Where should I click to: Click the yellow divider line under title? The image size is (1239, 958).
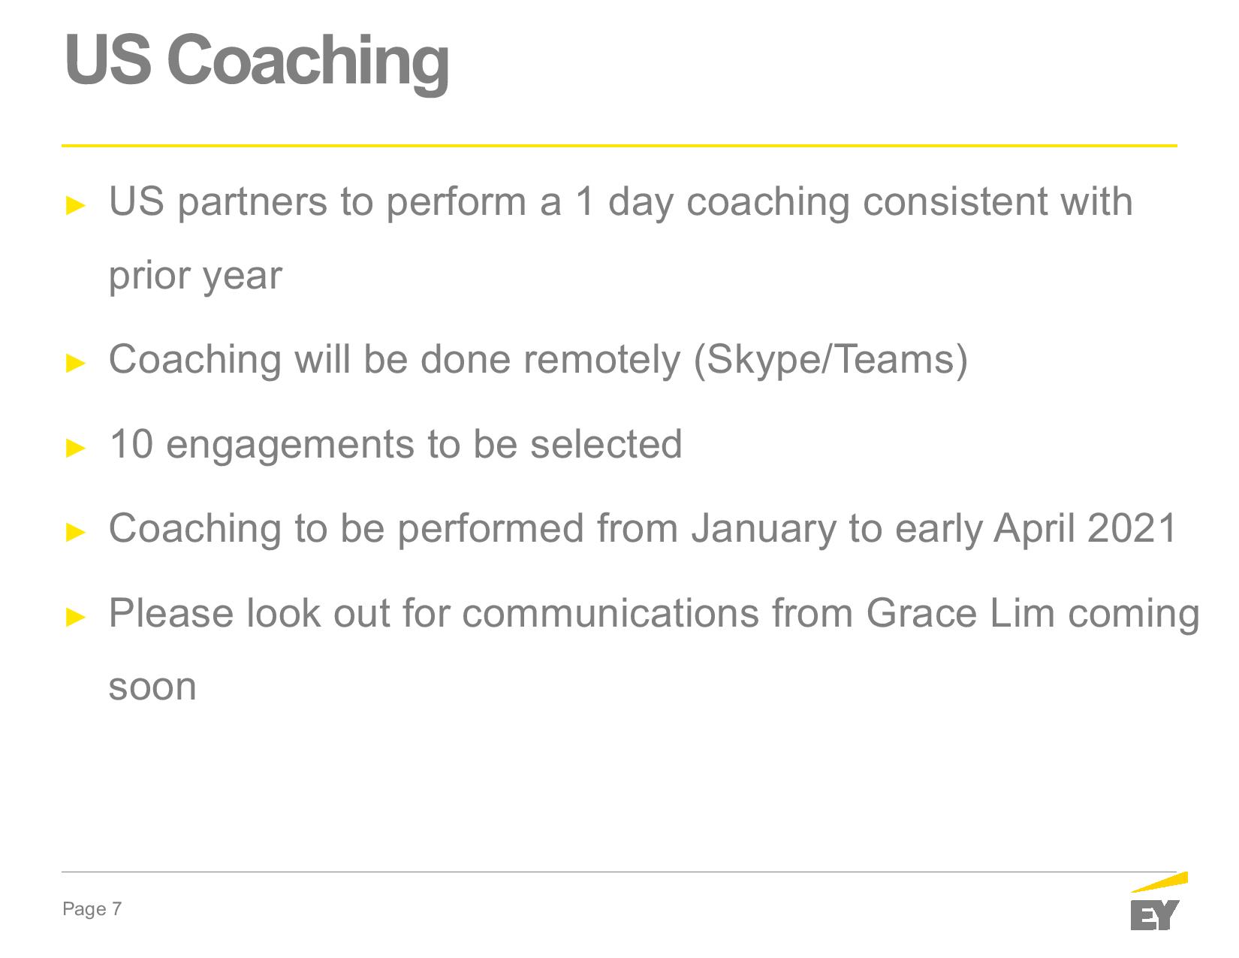pos(619,145)
